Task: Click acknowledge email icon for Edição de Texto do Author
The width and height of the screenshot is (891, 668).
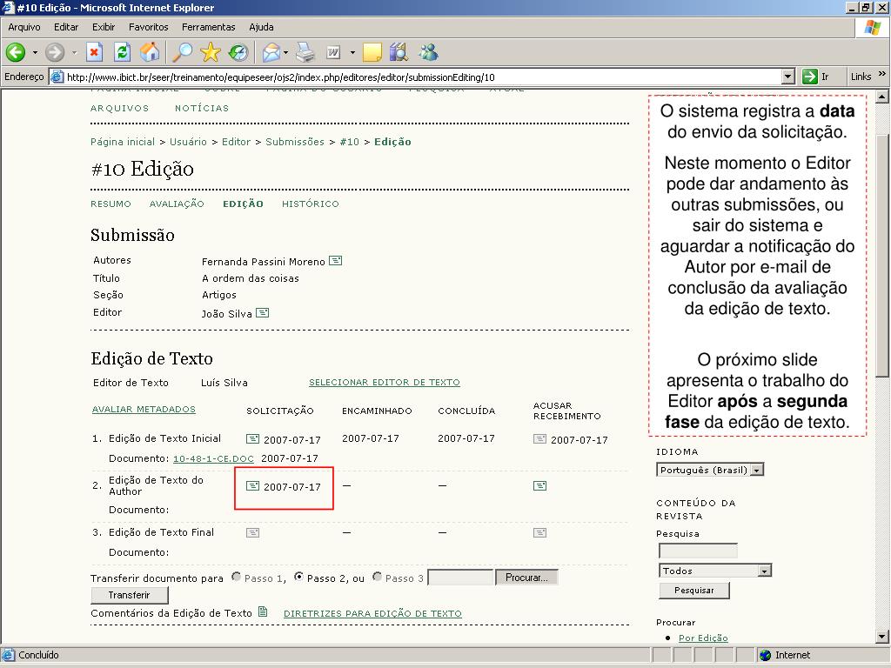Action: click(x=539, y=485)
